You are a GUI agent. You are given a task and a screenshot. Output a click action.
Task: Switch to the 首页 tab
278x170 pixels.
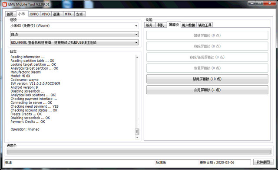click(10, 14)
